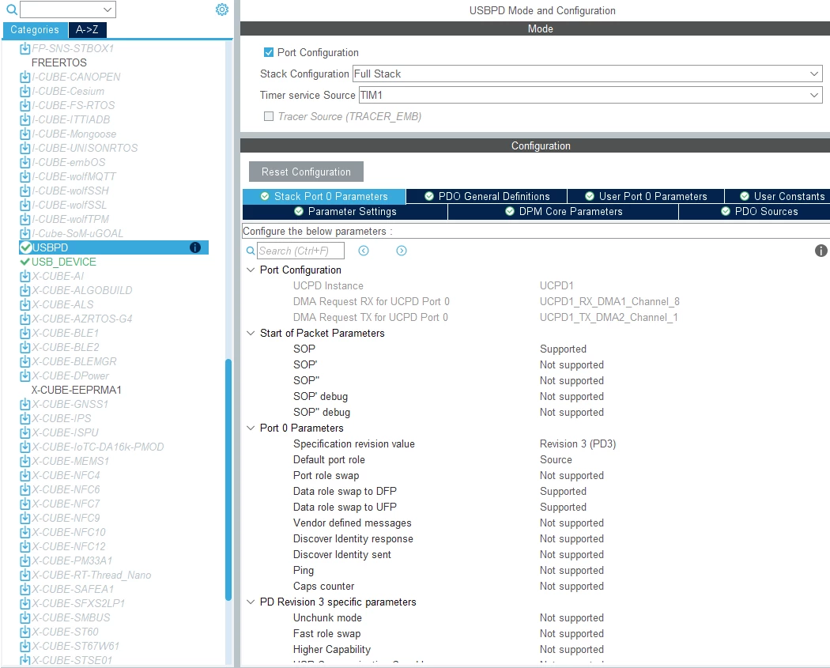Click the Caps counter parameter
The width and height of the screenshot is (830, 668).
(323, 586)
